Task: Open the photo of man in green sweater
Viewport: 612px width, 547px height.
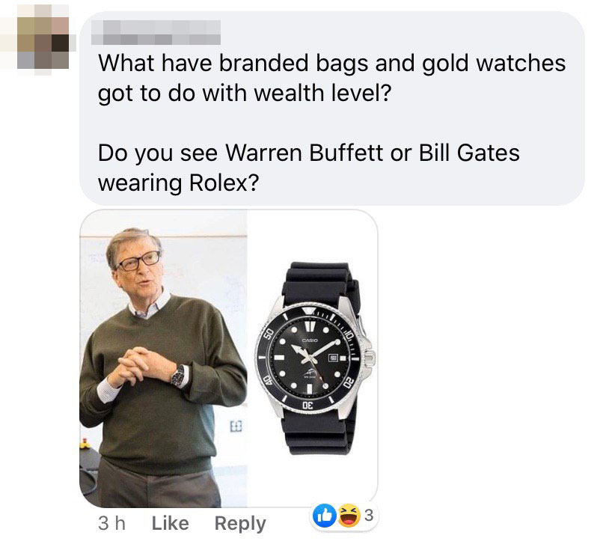Action: pyautogui.click(x=163, y=358)
